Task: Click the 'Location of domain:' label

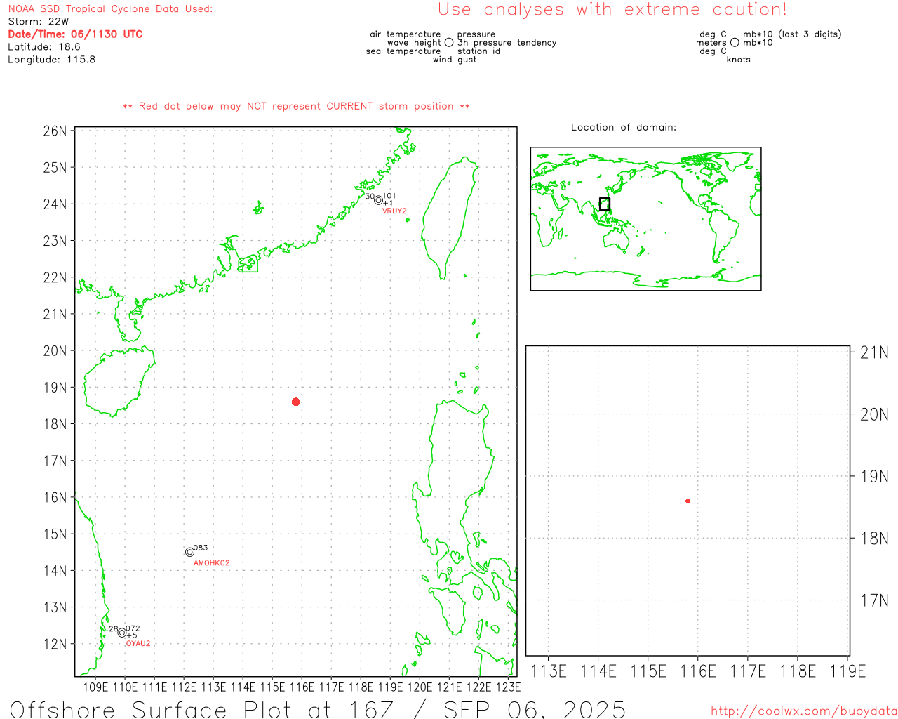Action: click(x=624, y=127)
